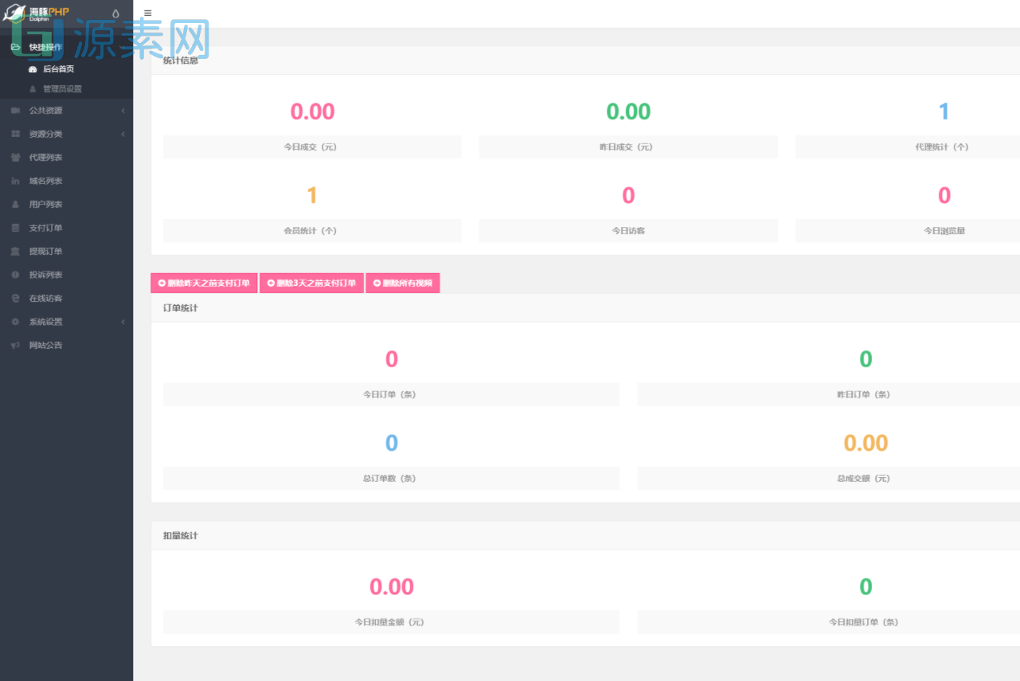
Task: Expand the 系统设置 submenu arrow
Action: (123, 322)
